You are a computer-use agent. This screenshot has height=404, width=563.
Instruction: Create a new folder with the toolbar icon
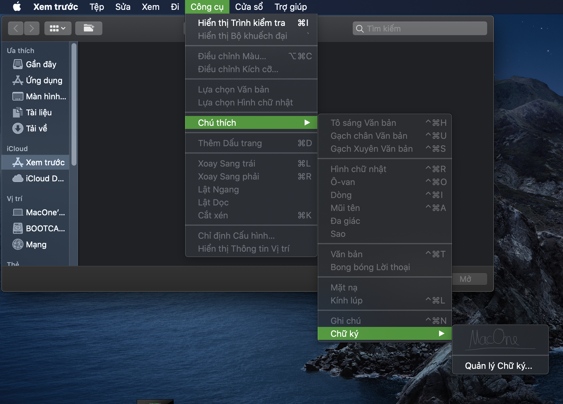coord(89,28)
